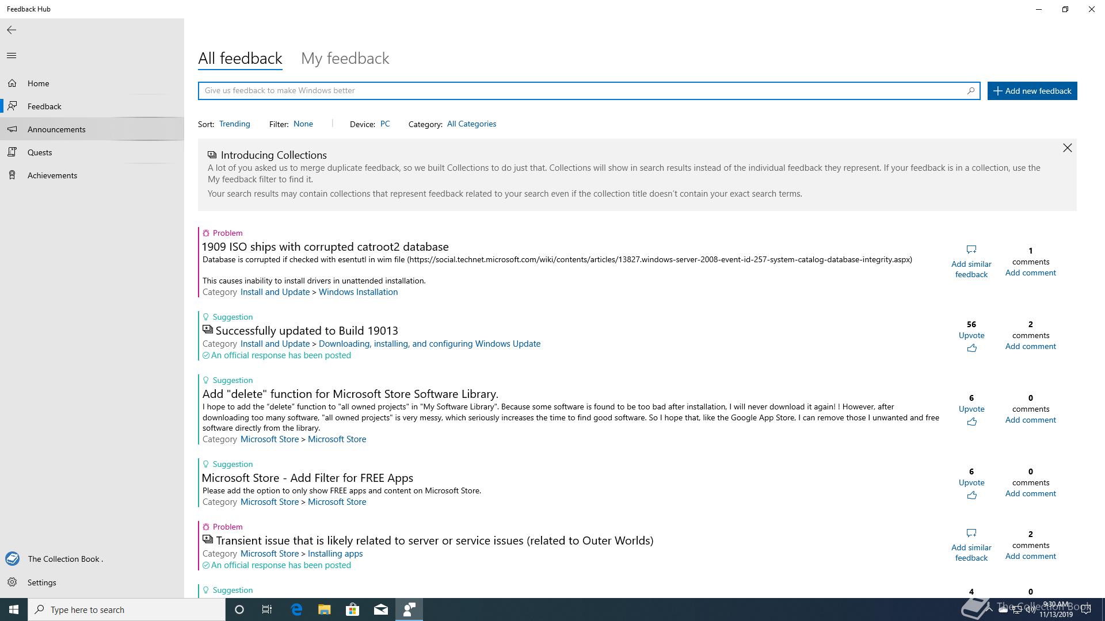The width and height of the screenshot is (1105, 621).
Task: Switch to the All feedback tab
Action: [240, 59]
